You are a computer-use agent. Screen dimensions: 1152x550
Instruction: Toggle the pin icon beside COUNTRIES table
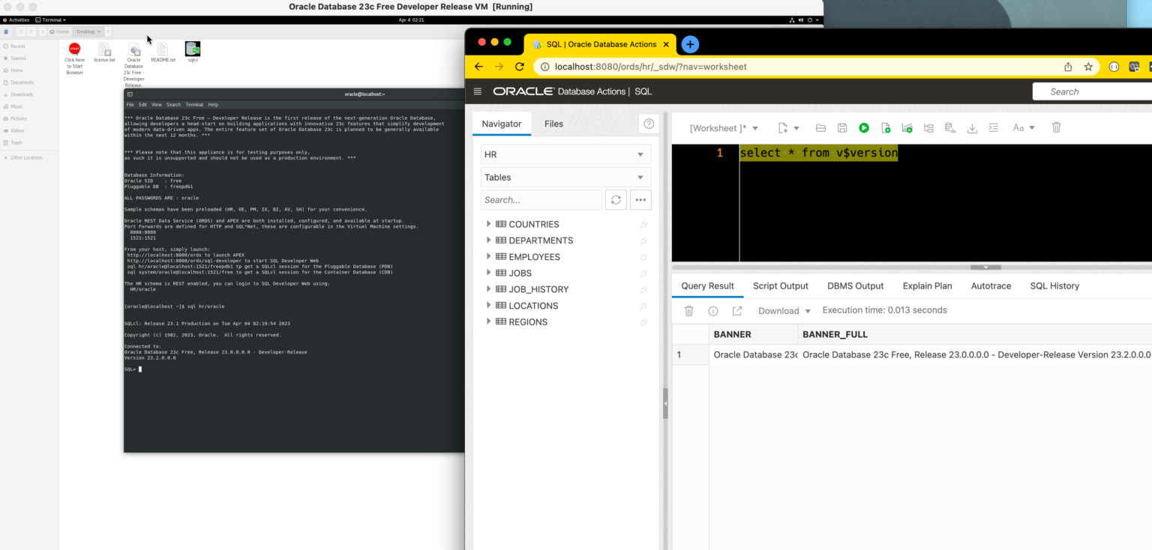(643, 225)
